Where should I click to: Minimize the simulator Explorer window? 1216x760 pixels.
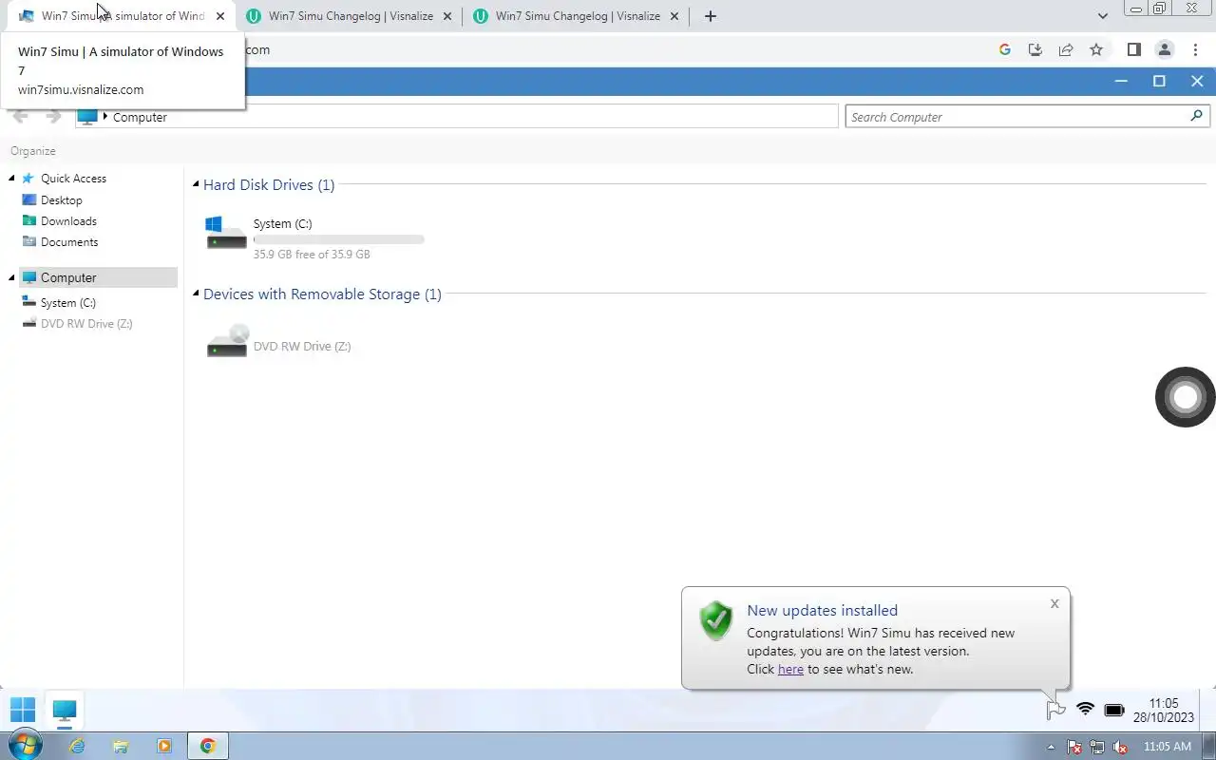point(1121,82)
